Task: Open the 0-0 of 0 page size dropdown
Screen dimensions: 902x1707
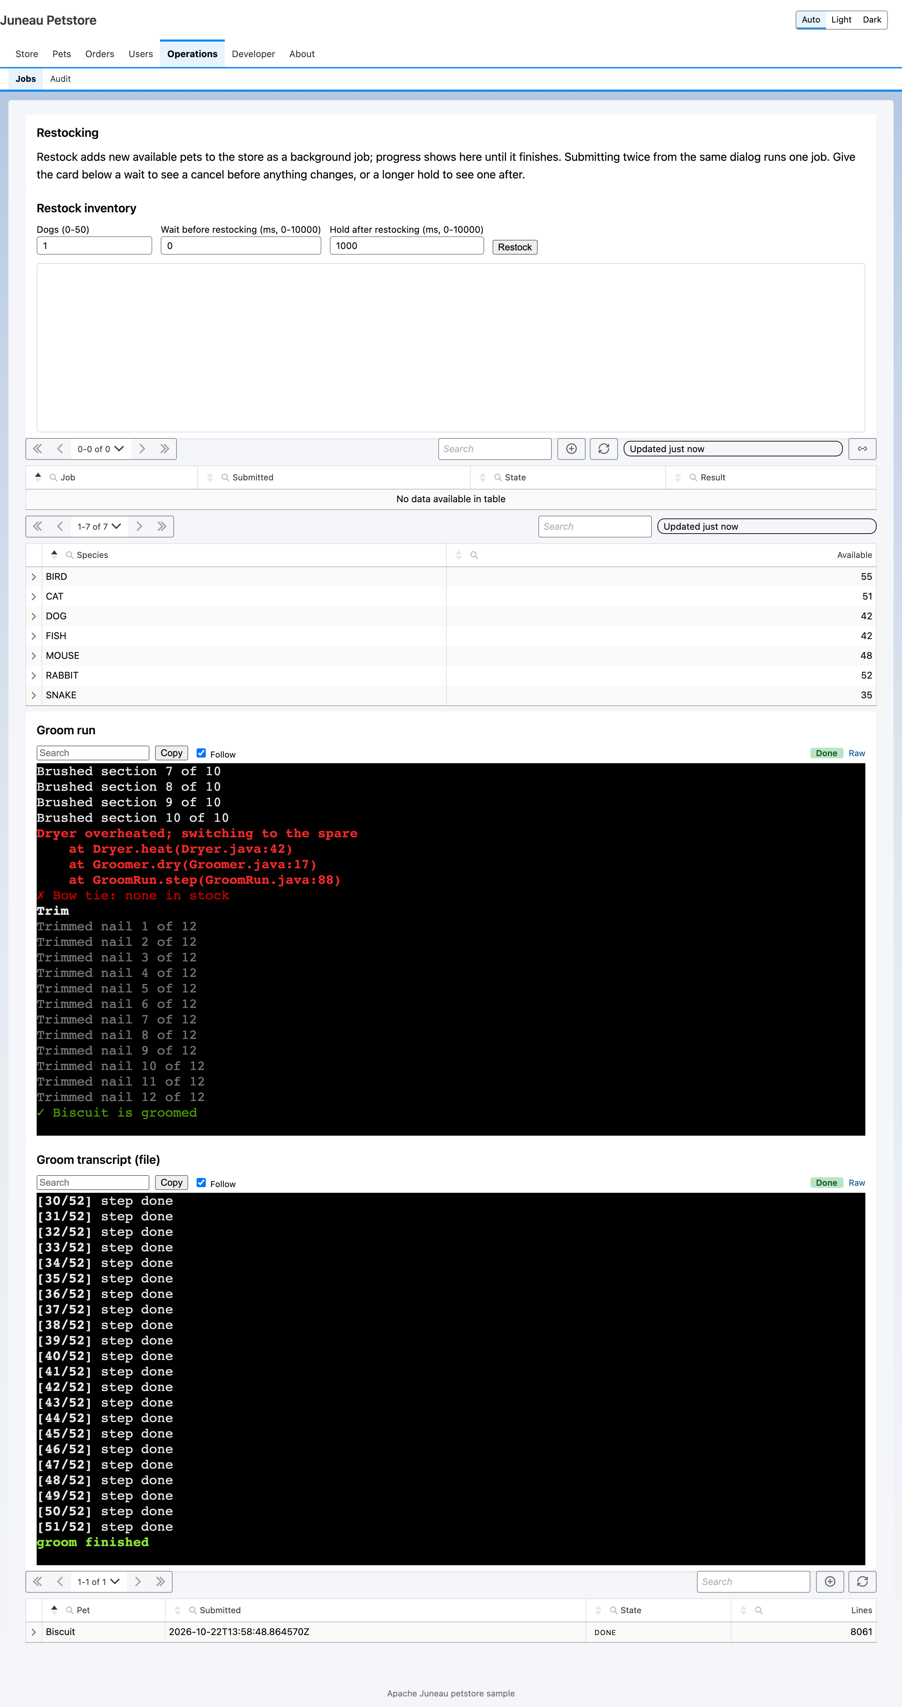Action: [x=100, y=449]
